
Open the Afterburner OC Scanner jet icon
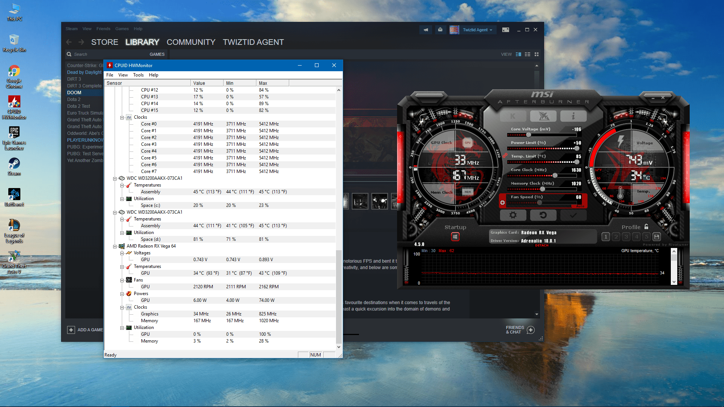coord(543,116)
